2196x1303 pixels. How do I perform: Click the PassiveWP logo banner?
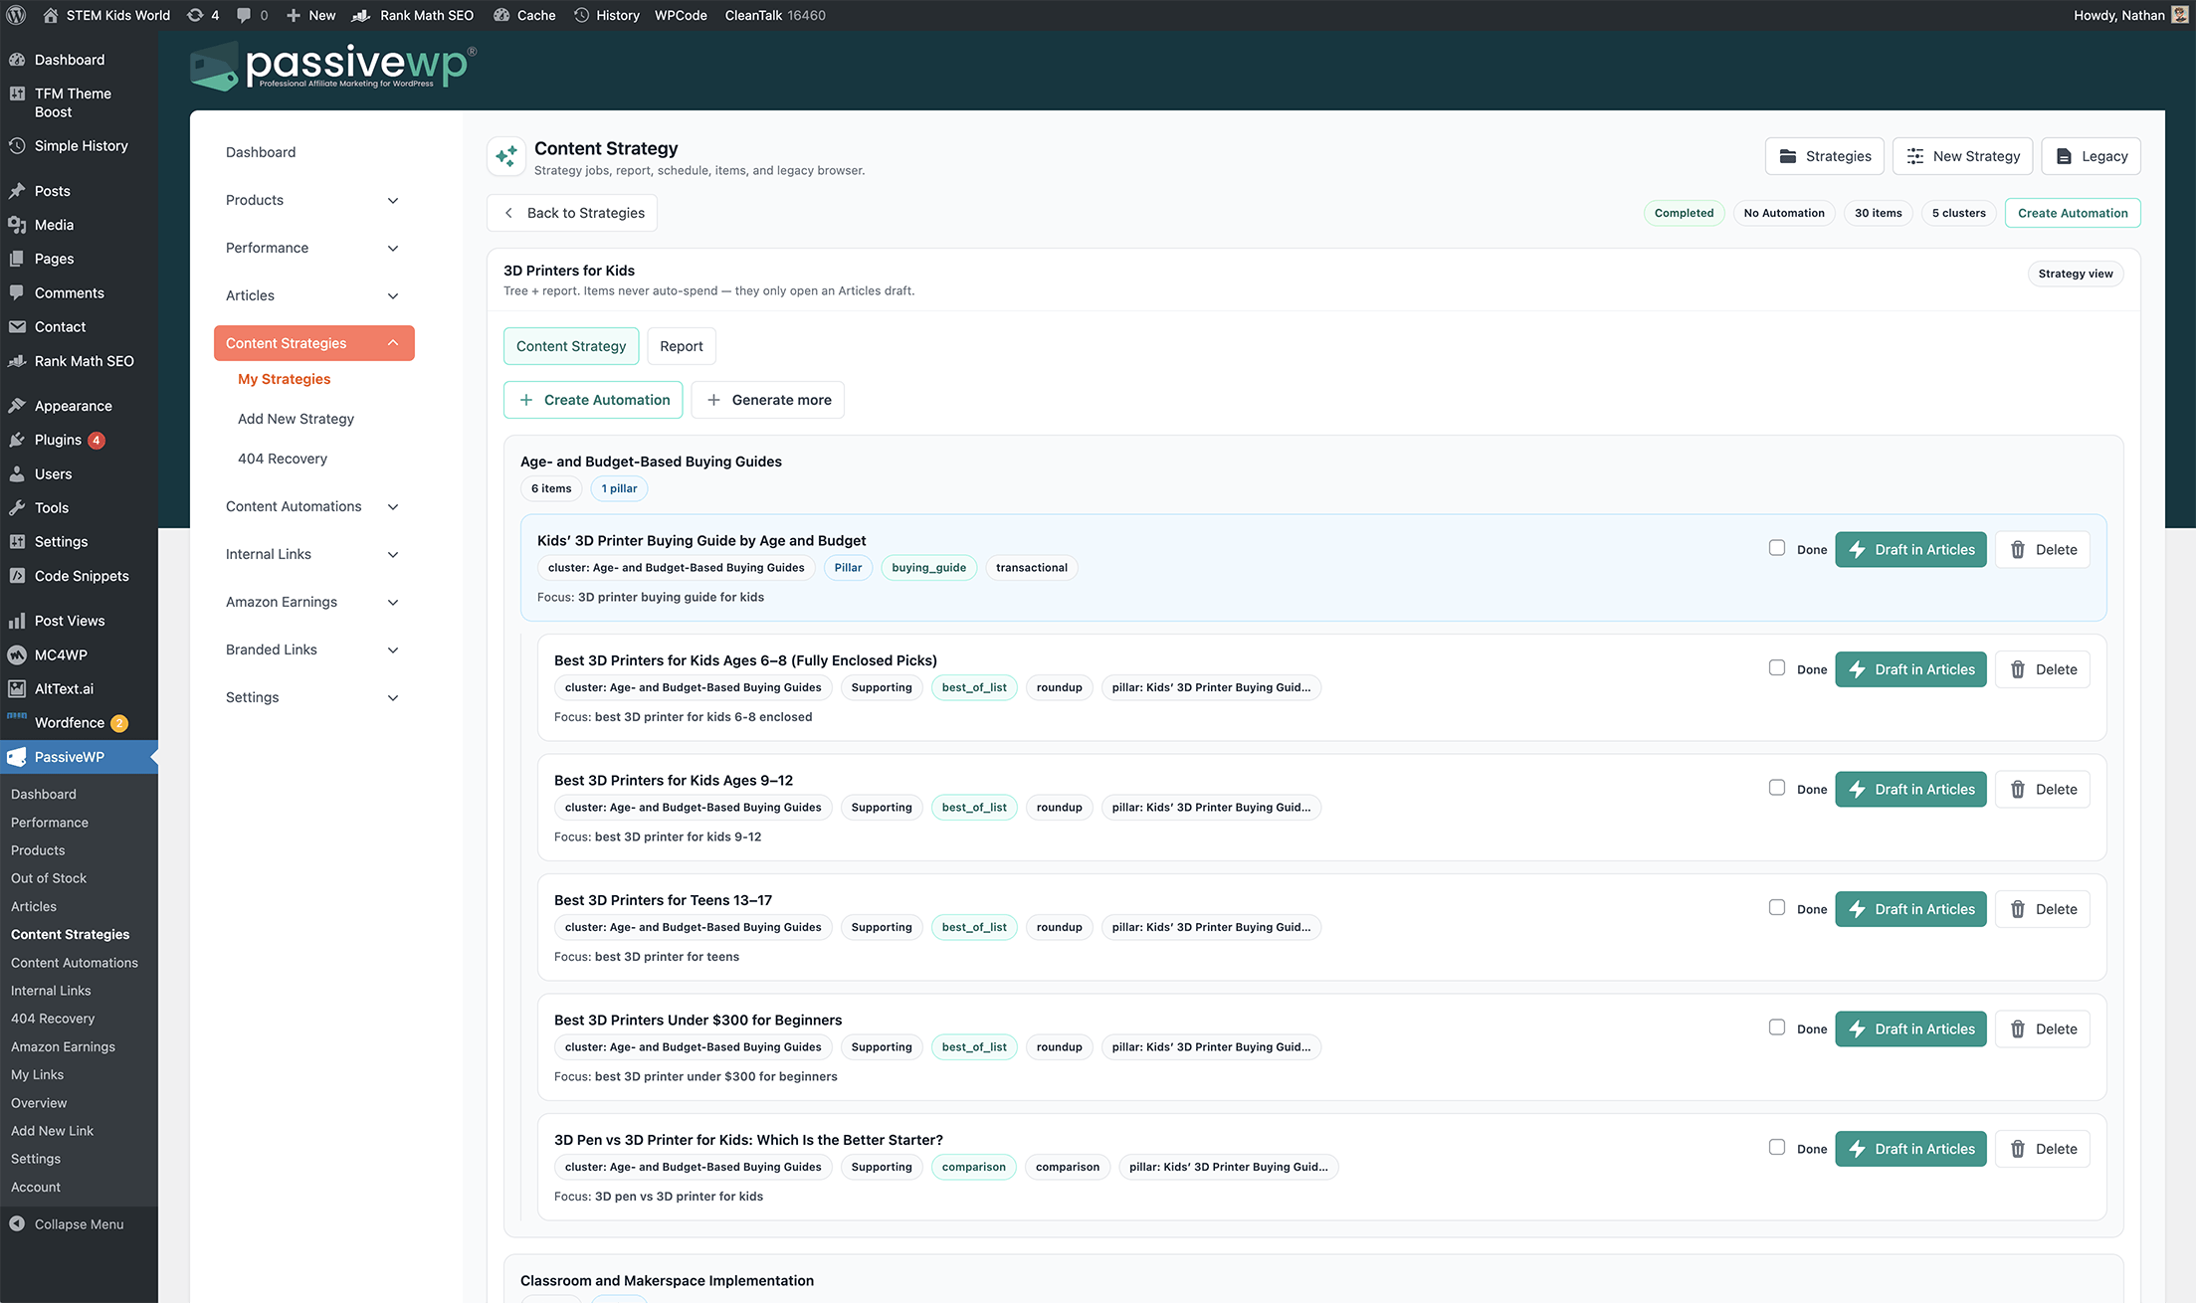tap(330, 66)
